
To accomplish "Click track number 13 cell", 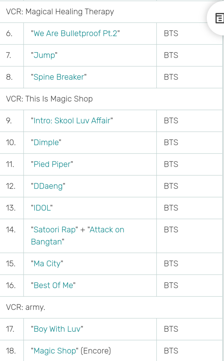I will click(11, 208).
